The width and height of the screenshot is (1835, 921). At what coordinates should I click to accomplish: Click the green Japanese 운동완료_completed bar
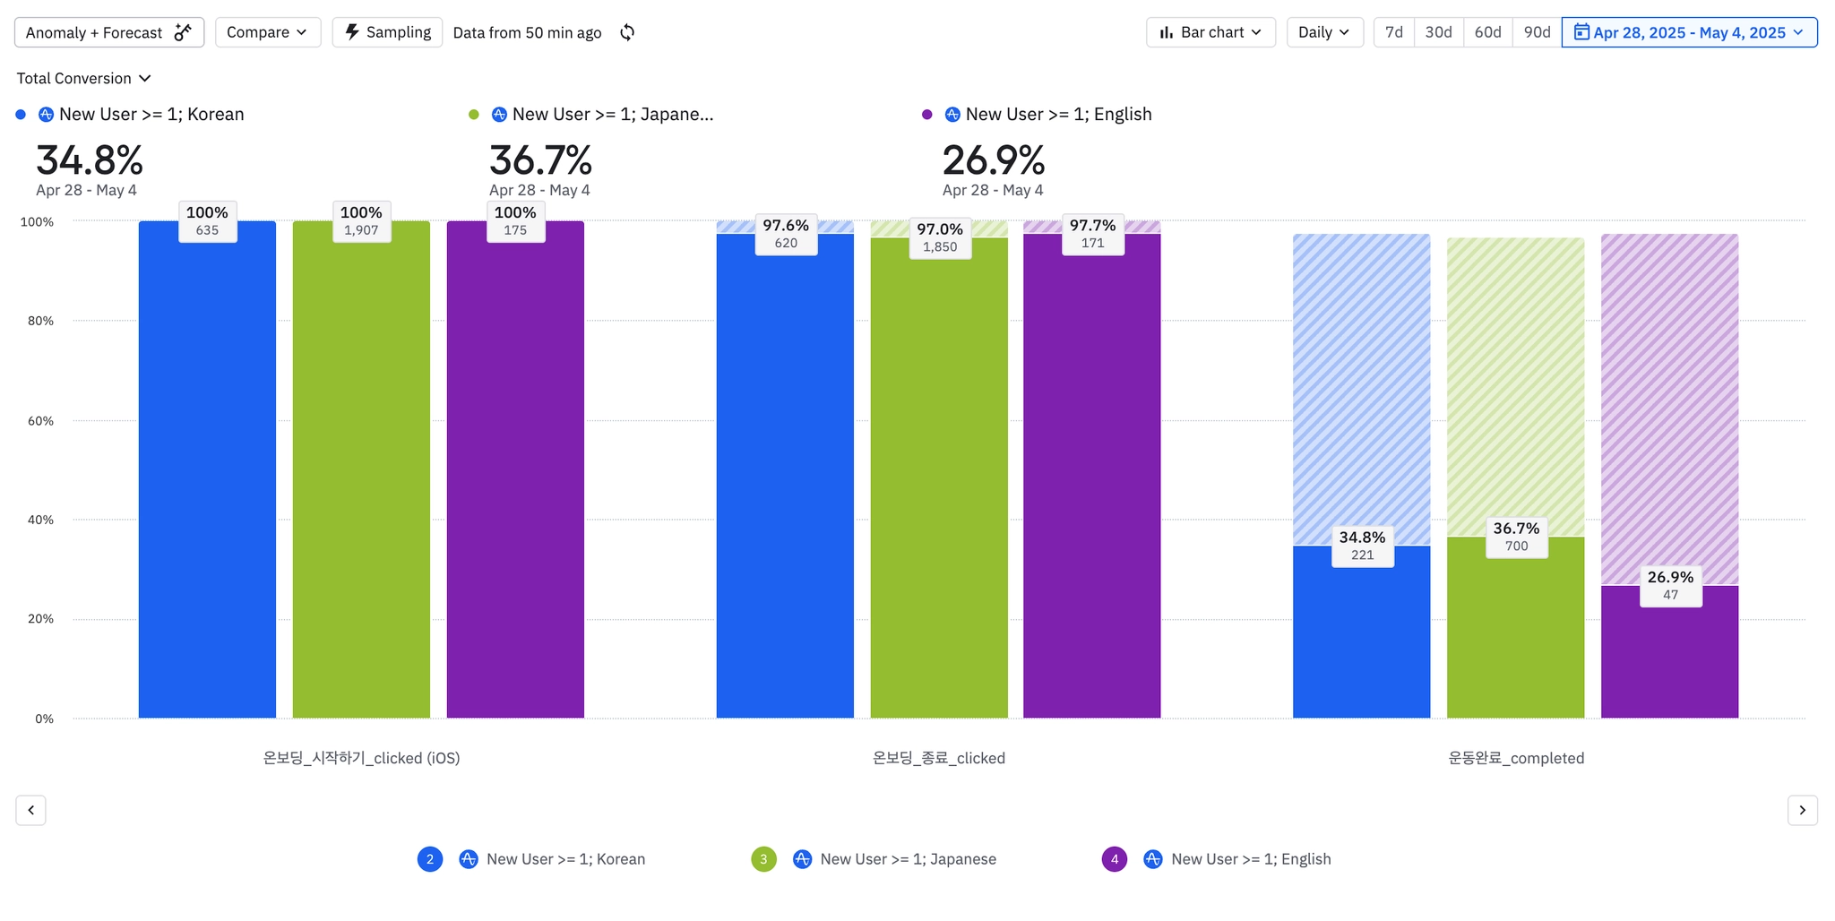pyautogui.click(x=1515, y=636)
